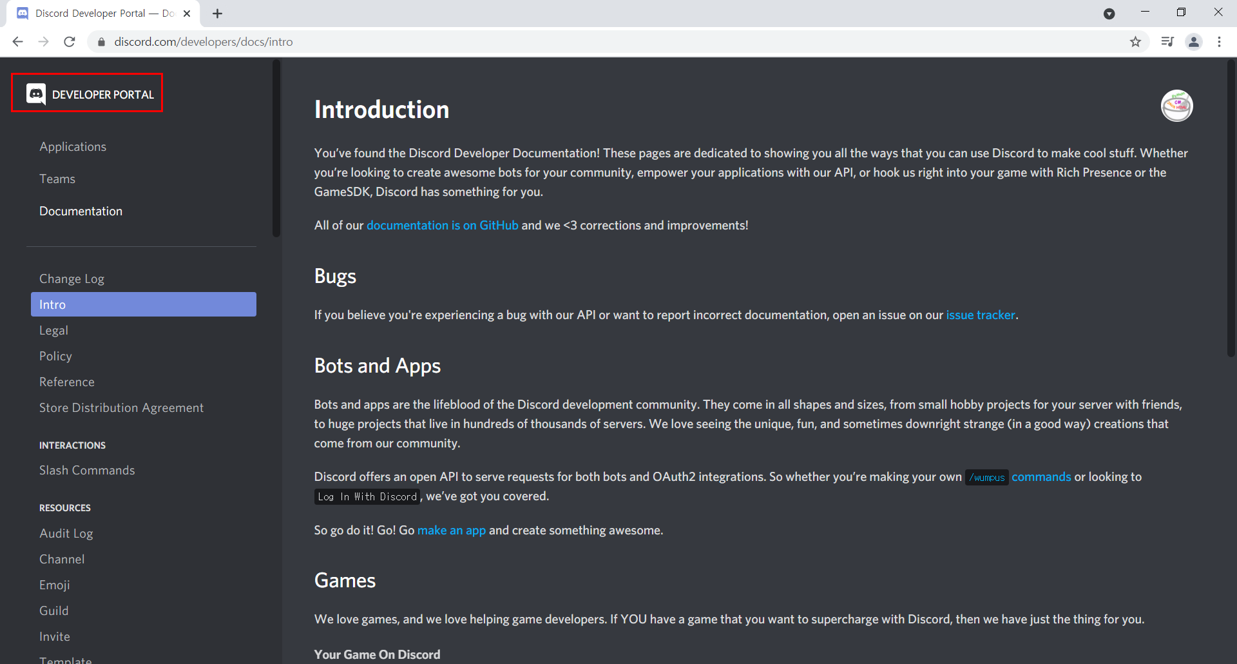Click the INTERACTIONS section label
The image size is (1237, 664).
click(72, 445)
